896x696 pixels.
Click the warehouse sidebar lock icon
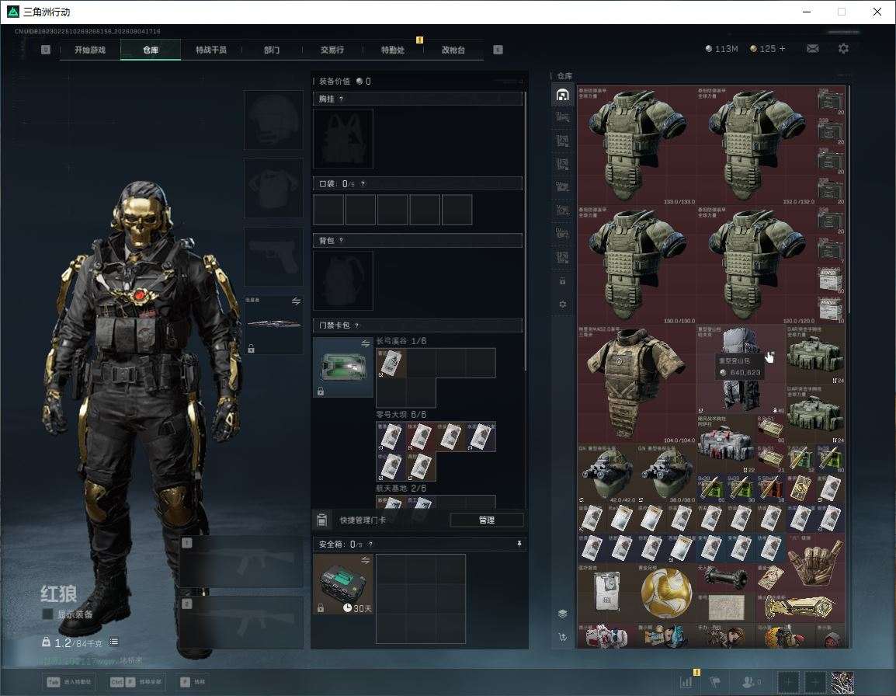(562, 281)
